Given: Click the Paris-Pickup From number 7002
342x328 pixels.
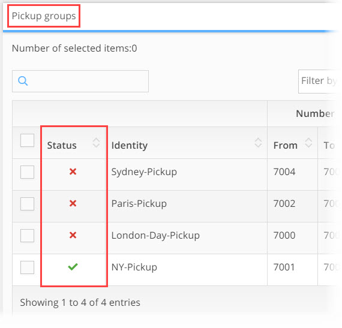Looking at the screenshot, I should (x=284, y=203).
